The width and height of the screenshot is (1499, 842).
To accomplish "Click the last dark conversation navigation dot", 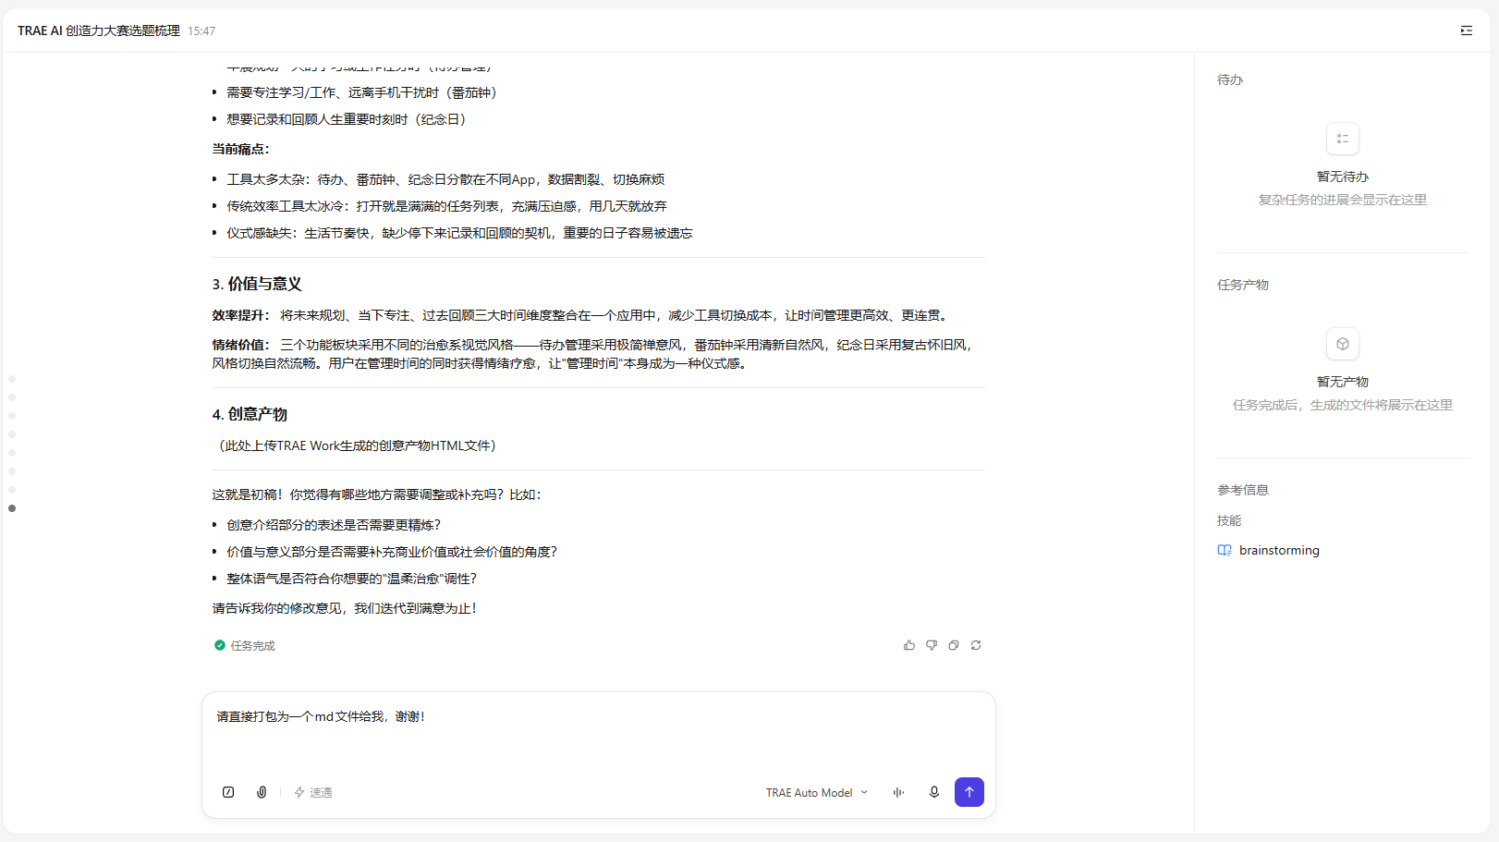I will pyautogui.click(x=12, y=508).
